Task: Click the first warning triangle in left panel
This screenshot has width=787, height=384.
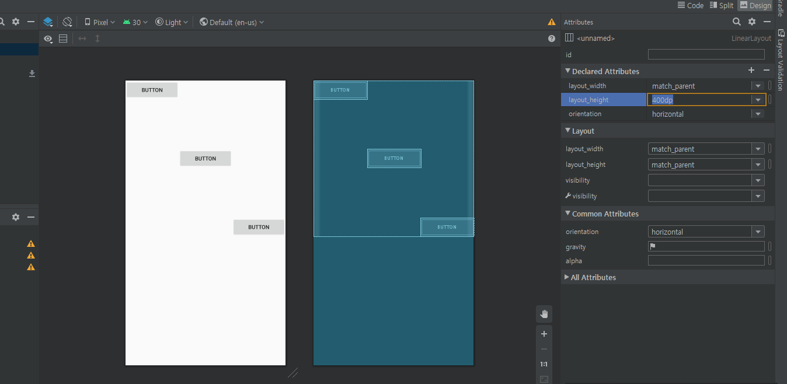Action: coord(31,244)
